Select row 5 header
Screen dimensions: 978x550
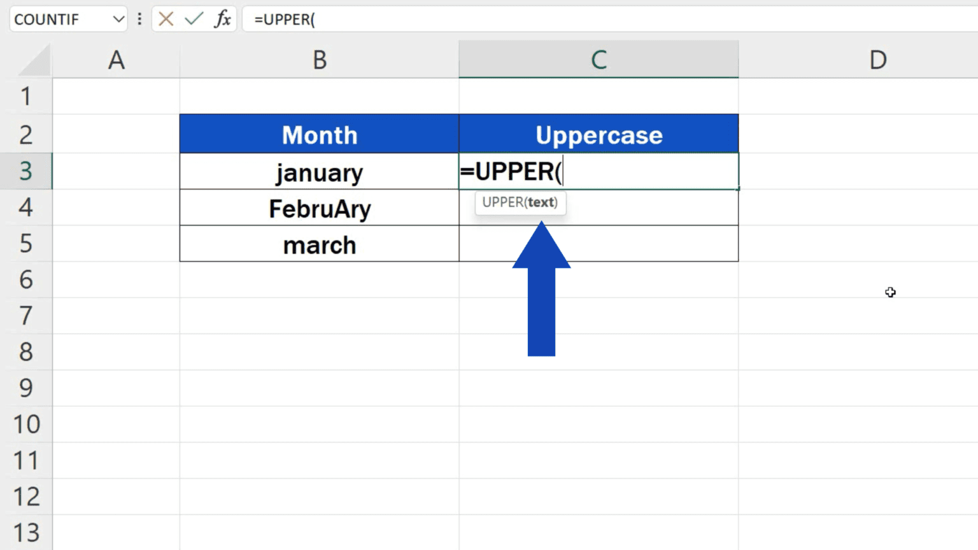27,244
